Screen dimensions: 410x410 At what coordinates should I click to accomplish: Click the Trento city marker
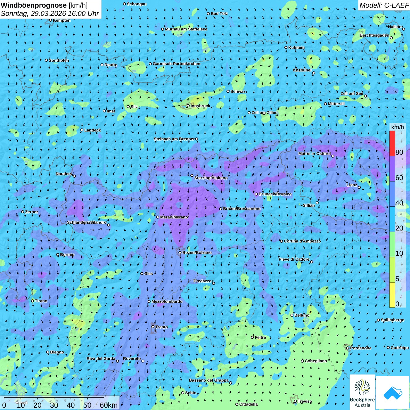pyautogui.click(x=153, y=327)
